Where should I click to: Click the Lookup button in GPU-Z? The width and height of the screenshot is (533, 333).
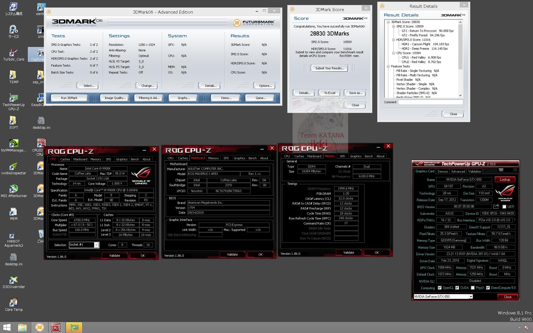(x=505, y=180)
